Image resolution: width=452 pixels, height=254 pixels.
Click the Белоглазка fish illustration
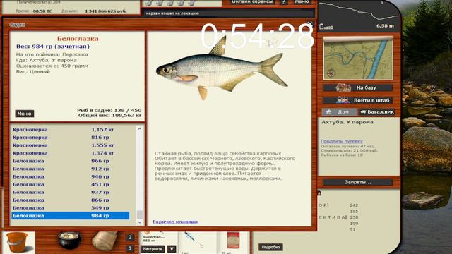tap(221, 68)
